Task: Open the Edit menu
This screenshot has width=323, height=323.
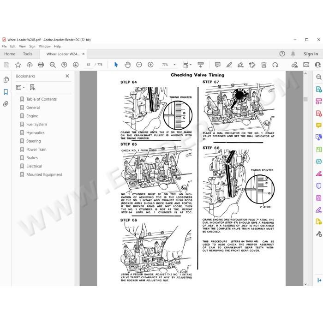Action: (13, 46)
